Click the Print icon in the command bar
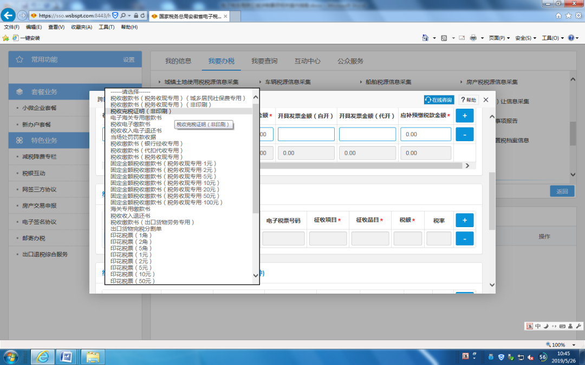This screenshot has width=585, height=365. click(473, 38)
